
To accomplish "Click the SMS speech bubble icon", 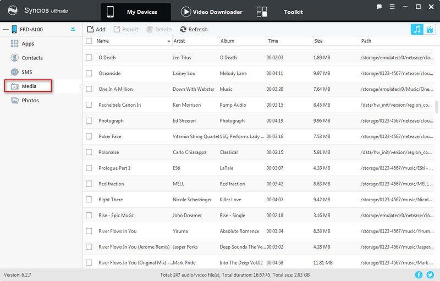I will [14, 72].
